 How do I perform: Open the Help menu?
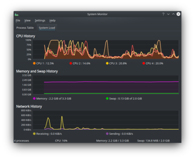coord(53,21)
